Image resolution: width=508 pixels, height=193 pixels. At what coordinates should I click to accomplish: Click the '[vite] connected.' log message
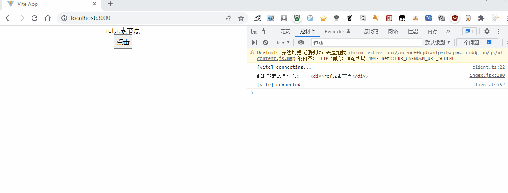point(280,85)
